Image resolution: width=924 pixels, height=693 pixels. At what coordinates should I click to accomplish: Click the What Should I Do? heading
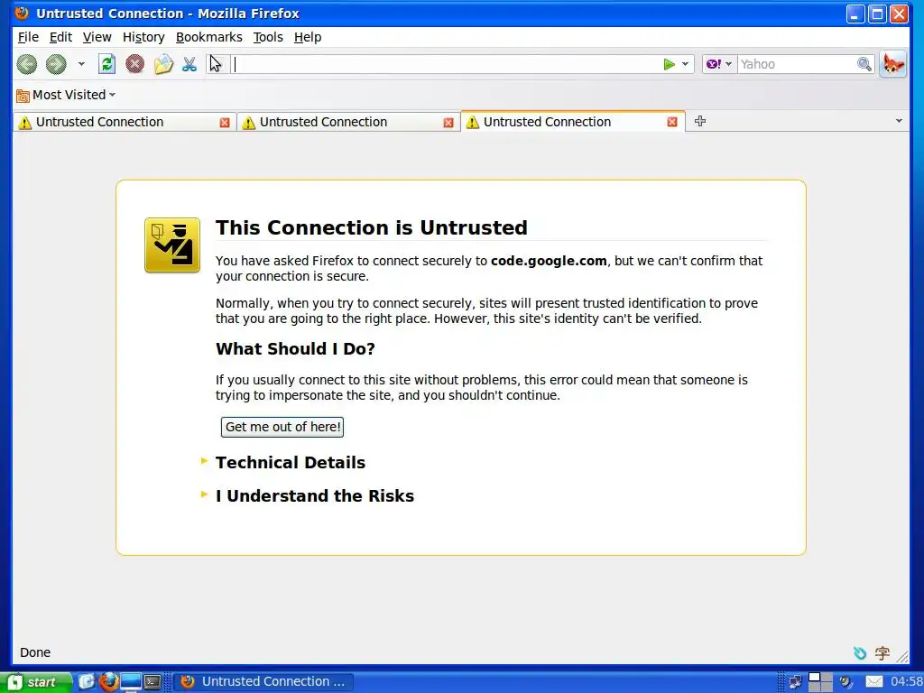pos(295,349)
